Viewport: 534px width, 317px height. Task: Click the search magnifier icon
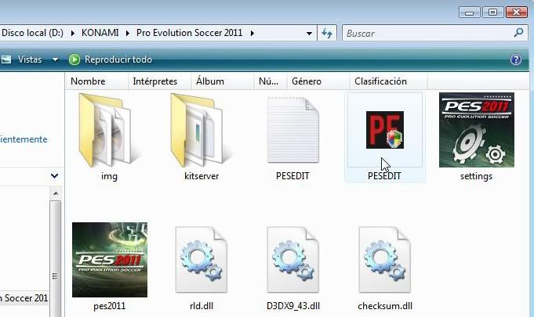click(x=518, y=33)
